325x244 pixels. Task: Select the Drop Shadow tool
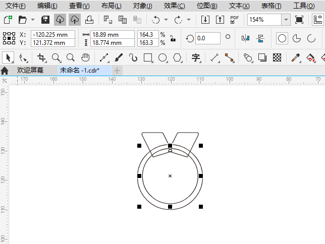[x=262, y=57]
